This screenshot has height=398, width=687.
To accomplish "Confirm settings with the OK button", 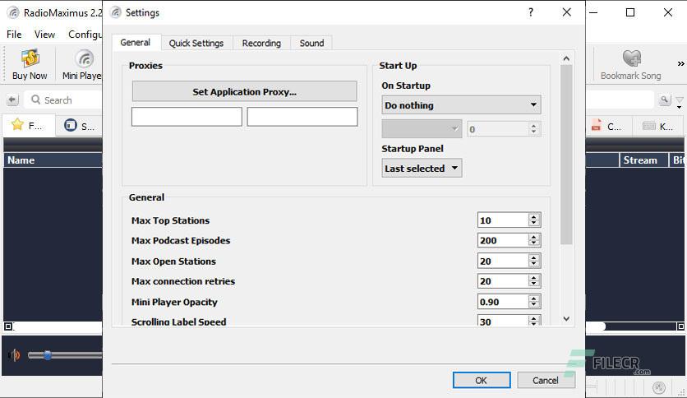I will [482, 380].
